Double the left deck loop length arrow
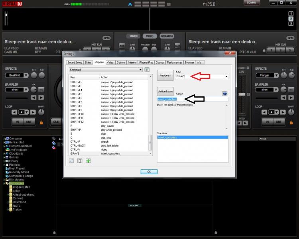Image resolution: width=299 pixels, height=239 pixels. coord(33,112)
